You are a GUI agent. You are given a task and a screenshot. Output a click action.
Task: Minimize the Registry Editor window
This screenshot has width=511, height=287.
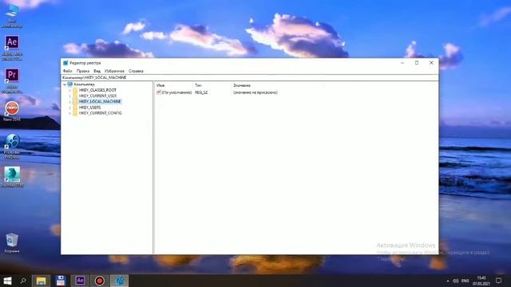(x=402, y=63)
